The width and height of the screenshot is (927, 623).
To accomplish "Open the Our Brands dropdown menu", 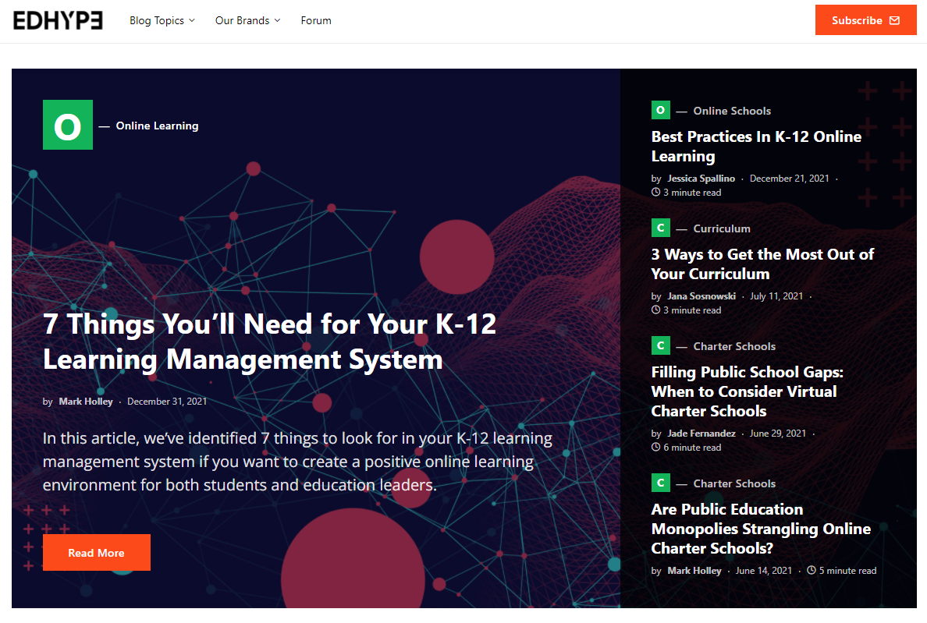I will [247, 20].
